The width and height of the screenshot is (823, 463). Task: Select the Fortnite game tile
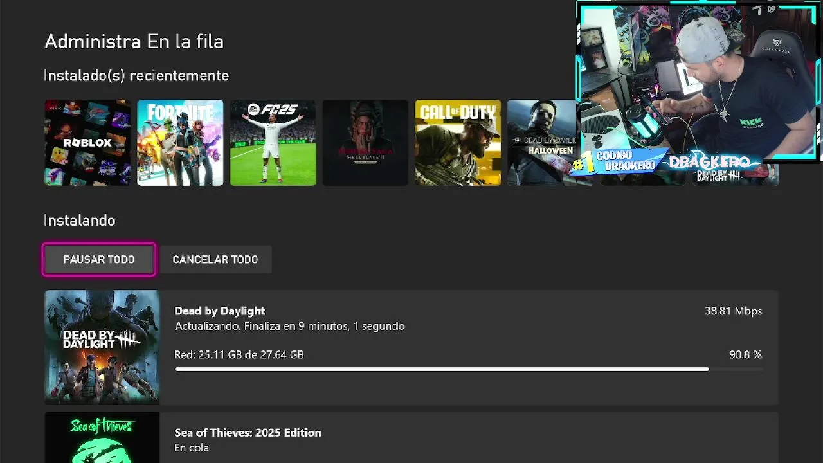coord(180,143)
